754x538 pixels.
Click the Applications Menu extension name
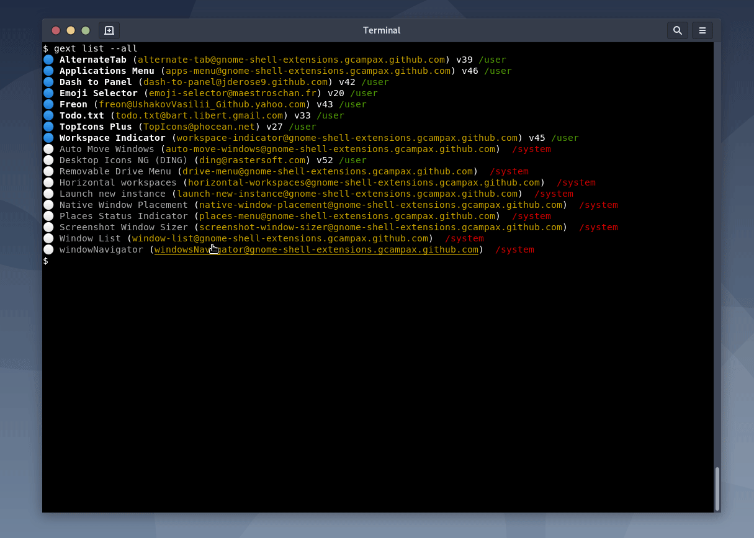107,71
